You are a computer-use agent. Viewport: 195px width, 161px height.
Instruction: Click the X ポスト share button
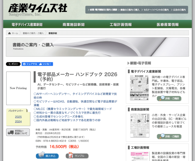tap(13, 64)
